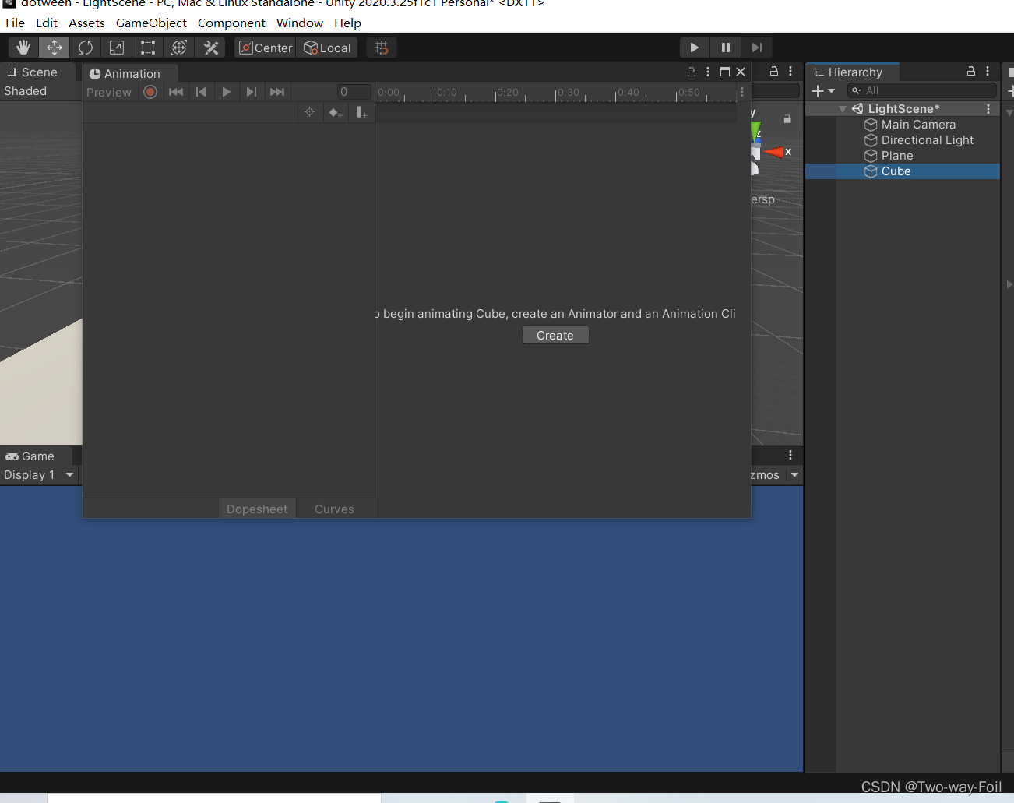Screen dimensions: 1014x803
Task: Open the custom editor tools
Action: (210, 48)
